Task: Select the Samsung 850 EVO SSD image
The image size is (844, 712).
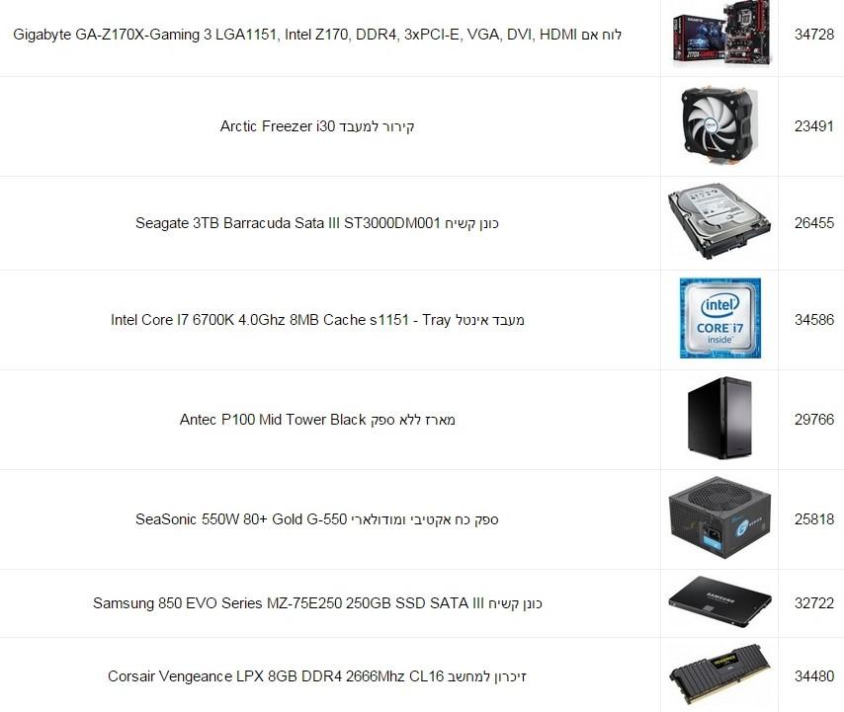Action: point(719,602)
